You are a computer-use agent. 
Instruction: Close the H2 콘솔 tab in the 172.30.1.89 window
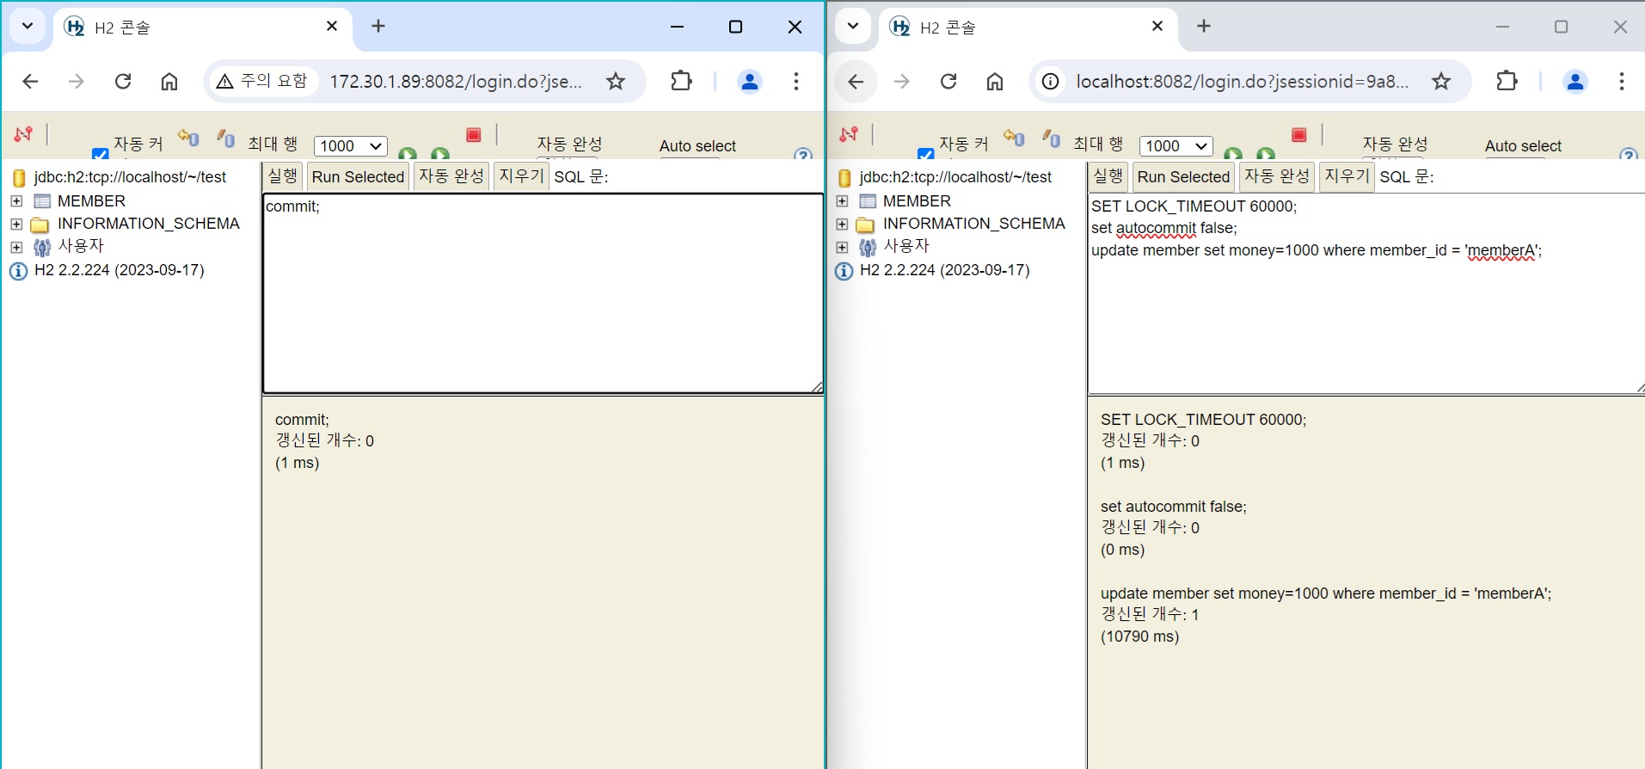(x=332, y=27)
